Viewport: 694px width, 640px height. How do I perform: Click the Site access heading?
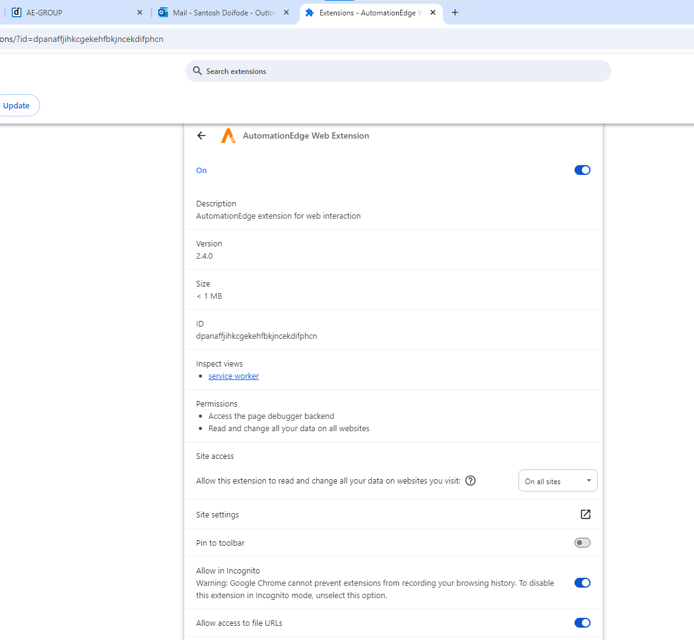point(215,456)
